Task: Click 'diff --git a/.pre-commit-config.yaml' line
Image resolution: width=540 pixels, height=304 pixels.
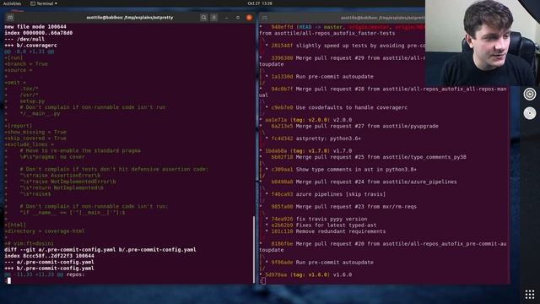Action: click(x=100, y=250)
